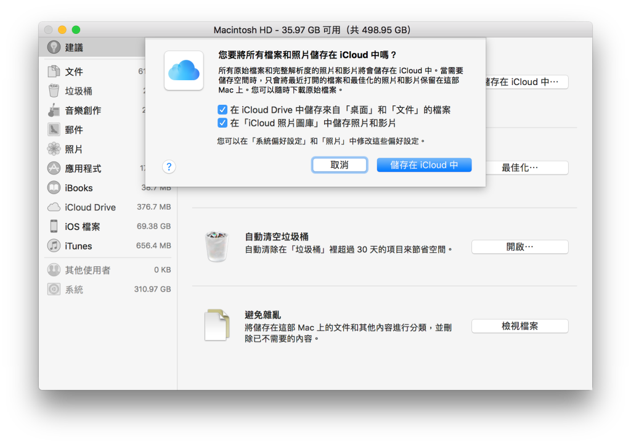Click the 垃圾桶 trash icon in the sidebar
Viewport: 631px width, 445px height.
[x=54, y=91]
